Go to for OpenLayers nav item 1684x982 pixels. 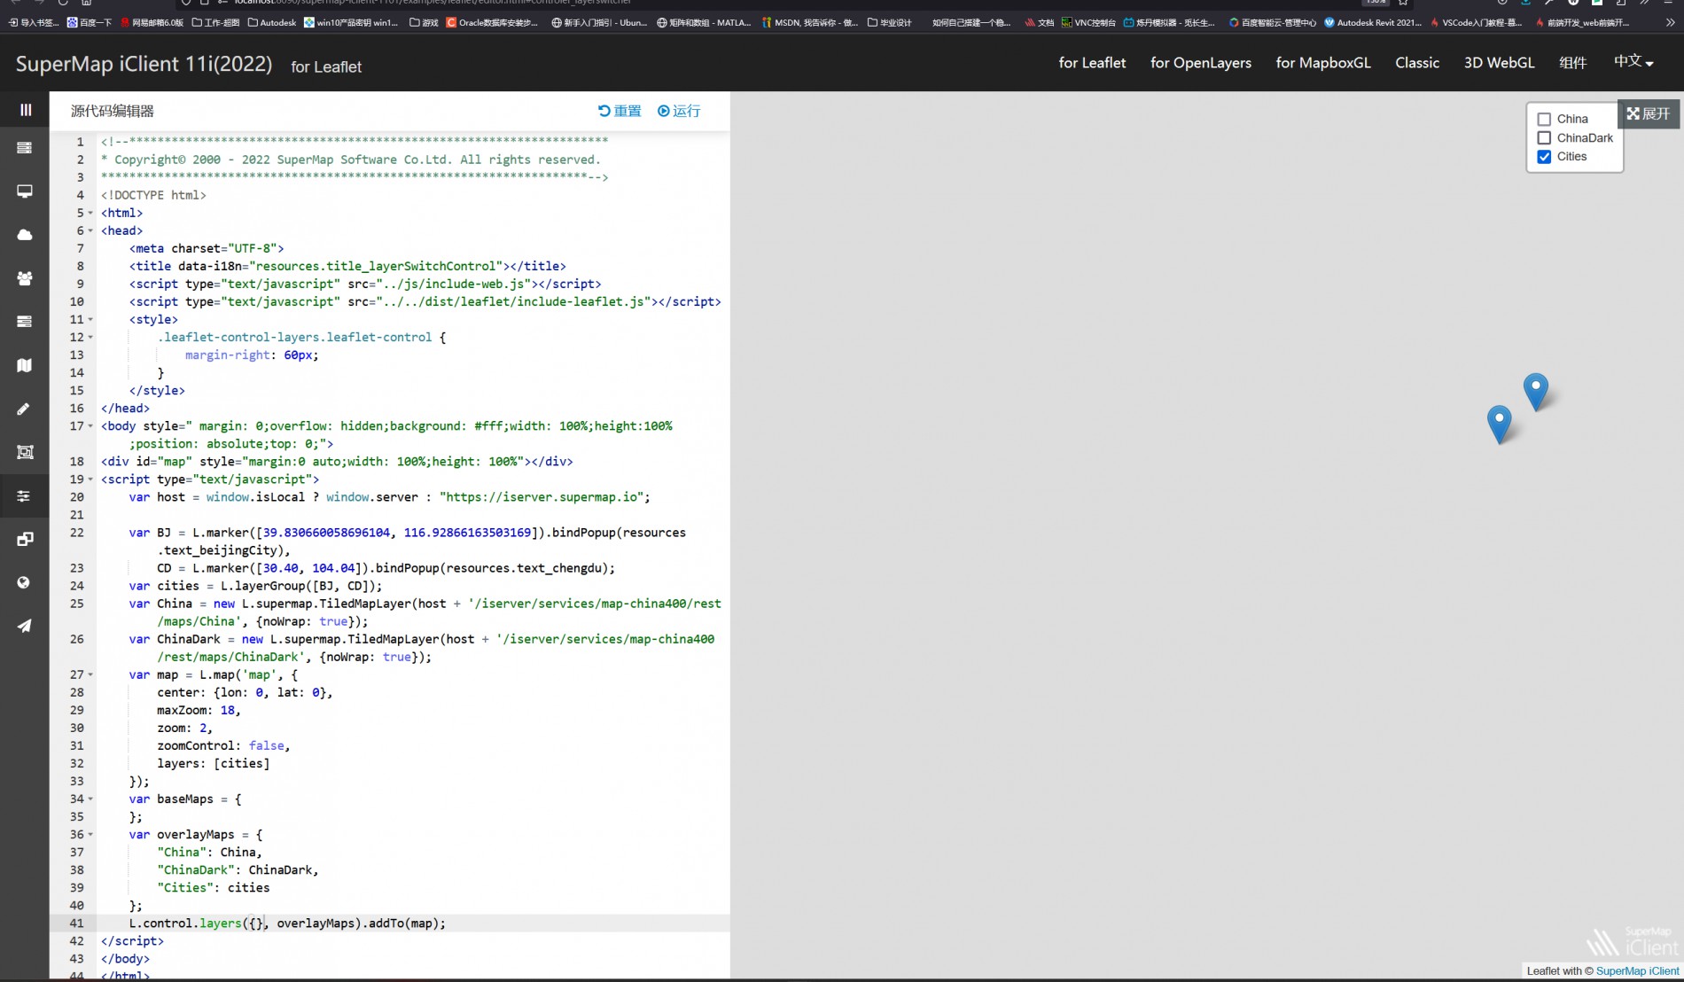(1201, 63)
